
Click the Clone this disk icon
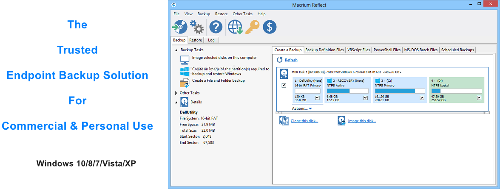point(284,121)
